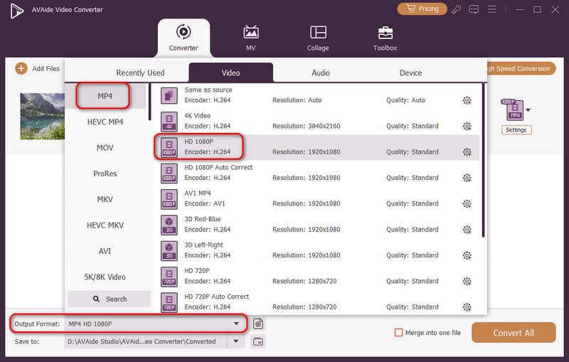This screenshot has height=362, width=569.
Task: Switch to the Converter tab
Action: coord(184,38)
